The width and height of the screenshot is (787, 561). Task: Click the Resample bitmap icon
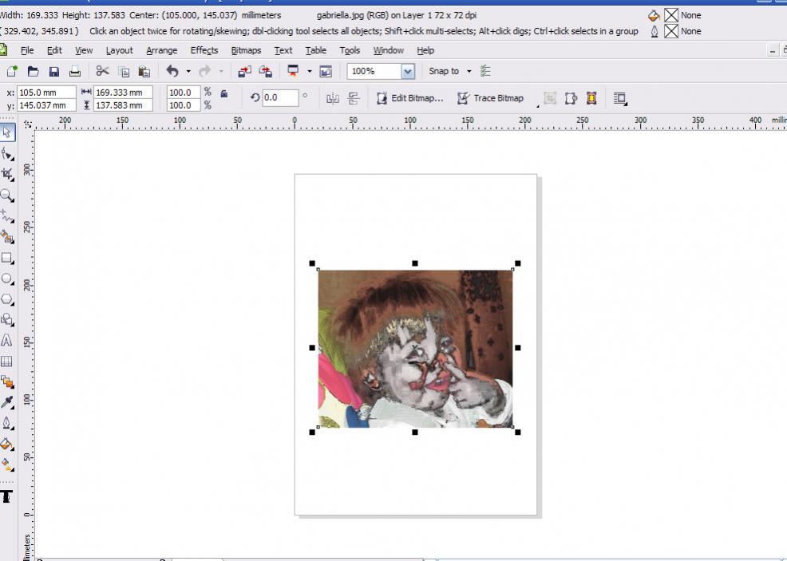click(x=571, y=98)
